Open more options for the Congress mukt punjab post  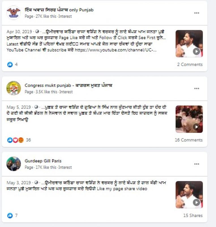[x=197, y=89]
